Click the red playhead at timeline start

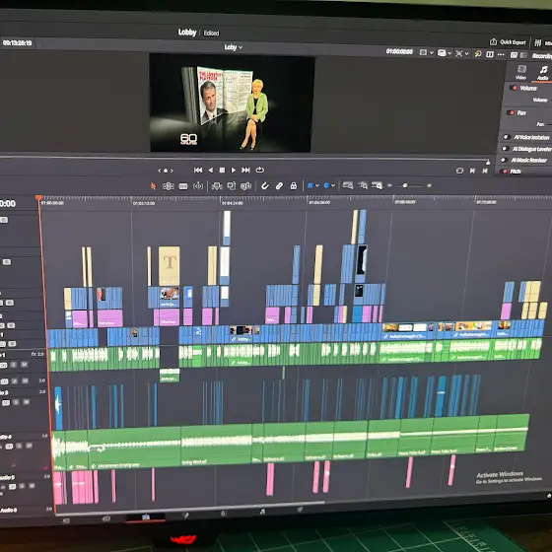(38, 198)
